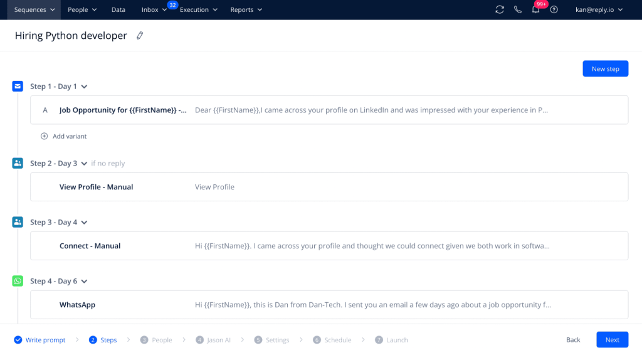642x348 pixels.
Task: Open the Reports dropdown menu
Action: (x=246, y=9)
